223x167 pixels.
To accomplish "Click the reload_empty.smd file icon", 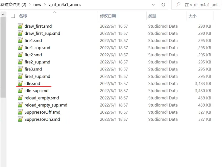I will [x=20, y=98].
